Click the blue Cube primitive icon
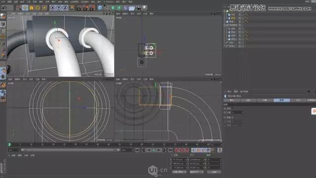This screenshot has width=316, height=178. 100,8
